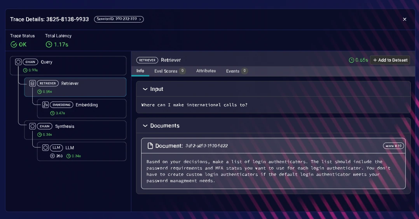Collapse the Documents section chevron

(145, 125)
